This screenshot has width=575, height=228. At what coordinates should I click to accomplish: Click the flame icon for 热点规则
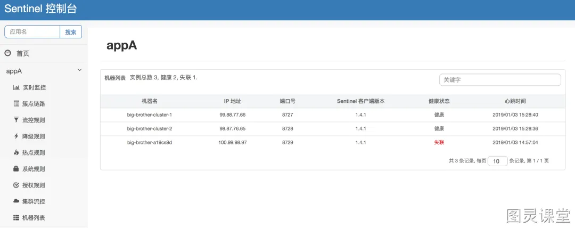tap(16, 152)
